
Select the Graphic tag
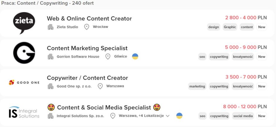tap(230, 27)
